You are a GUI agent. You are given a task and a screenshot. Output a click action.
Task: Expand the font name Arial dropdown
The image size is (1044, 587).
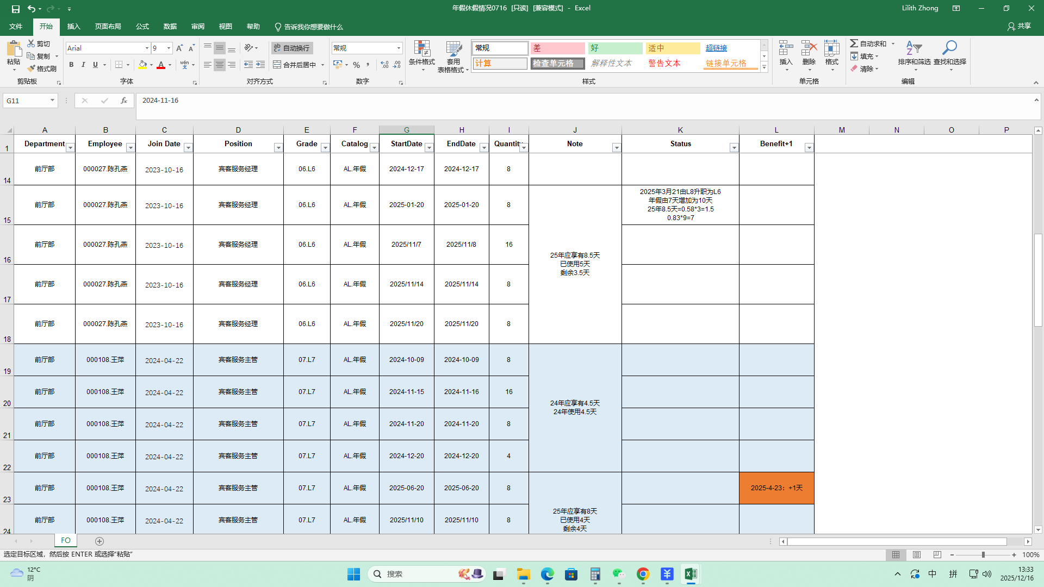[x=147, y=48]
